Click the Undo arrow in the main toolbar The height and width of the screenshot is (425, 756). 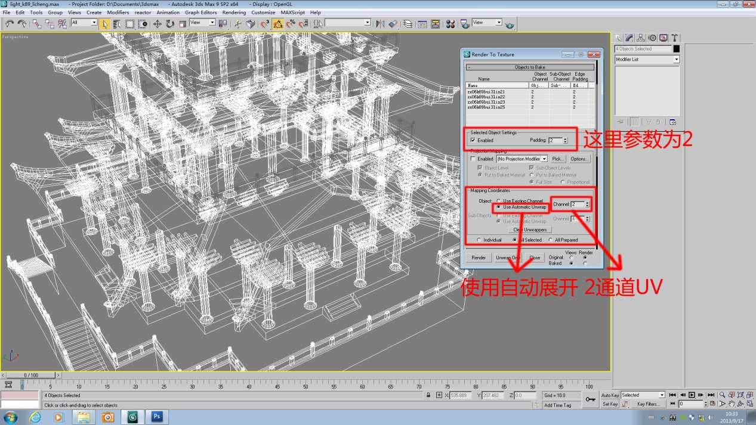click(x=9, y=24)
